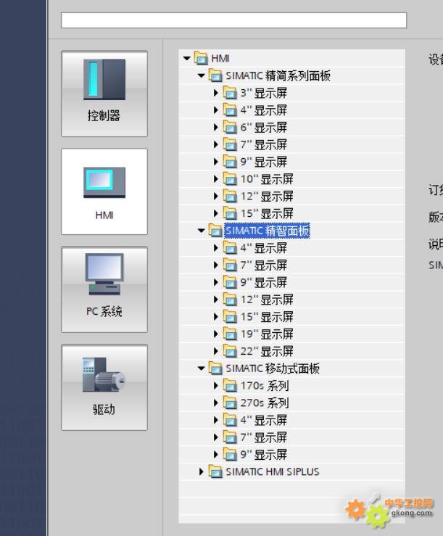Expand 6" 显示屏 under 精简系列面板

pos(215,127)
